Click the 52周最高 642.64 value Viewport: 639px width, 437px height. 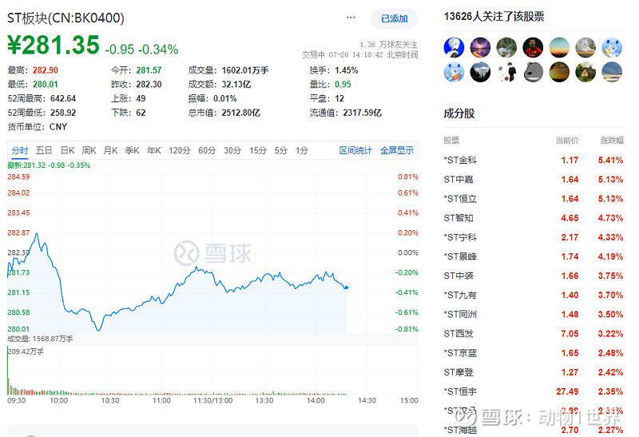[63, 98]
